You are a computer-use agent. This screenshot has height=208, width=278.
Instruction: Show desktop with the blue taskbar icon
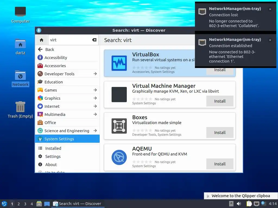[x=47, y=204]
